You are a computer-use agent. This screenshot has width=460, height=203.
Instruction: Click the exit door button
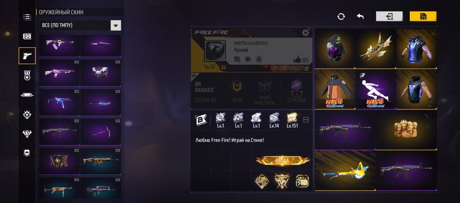(389, 16)
